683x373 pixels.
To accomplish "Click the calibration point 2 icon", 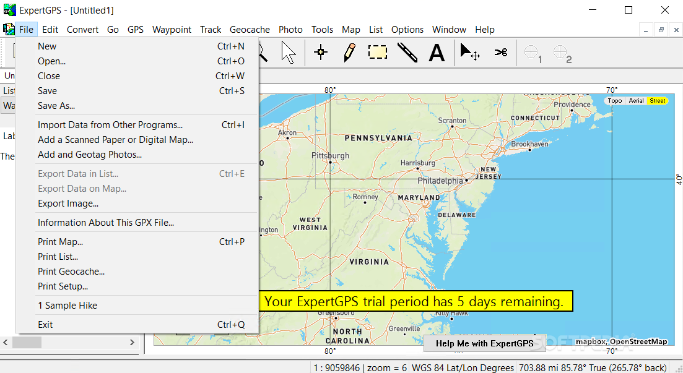I will pos(562,54).
